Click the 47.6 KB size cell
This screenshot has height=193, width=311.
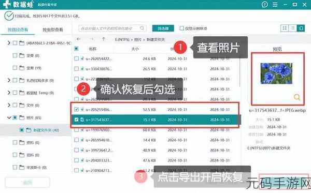click(x=149, y=160)
